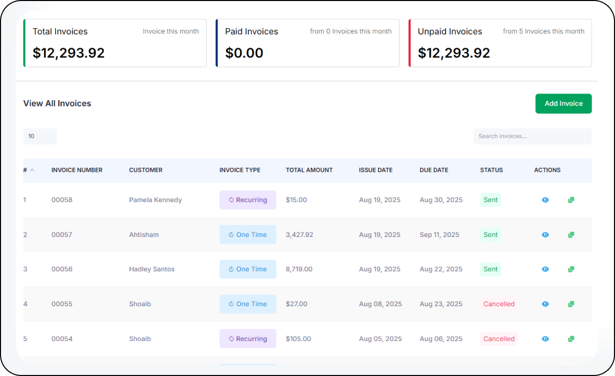Image resolution: width=615 pixels, height=376 pixels.
Task: View invoice 00054 with the eye icon
Action: [545, 339]
